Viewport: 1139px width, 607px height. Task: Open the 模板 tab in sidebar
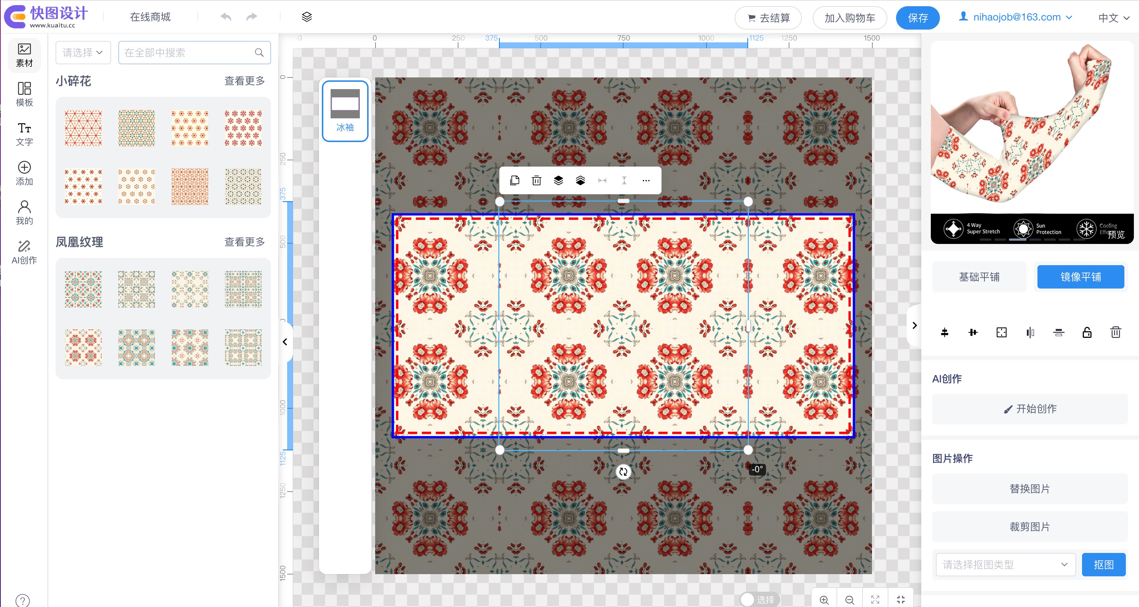pos(24,94)
